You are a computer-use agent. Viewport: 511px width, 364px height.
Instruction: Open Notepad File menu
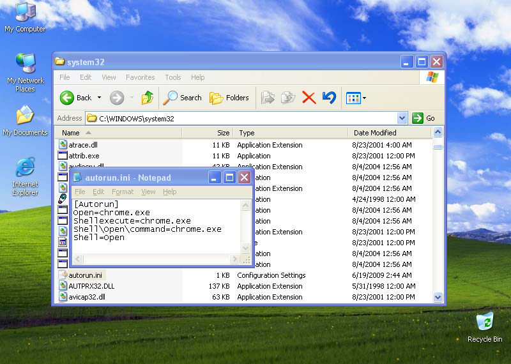pyautogui.click(x=80, y=192)
